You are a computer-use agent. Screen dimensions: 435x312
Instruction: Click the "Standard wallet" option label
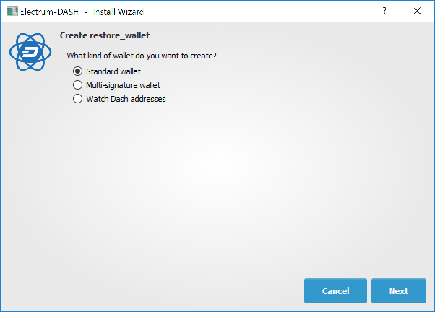[x=113, y=71]
